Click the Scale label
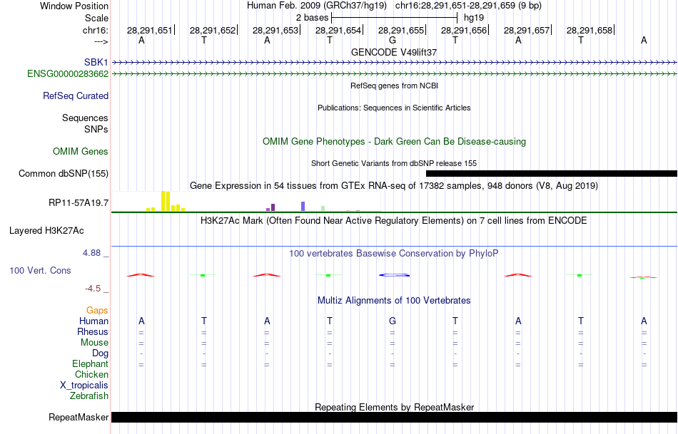 [x=97, y=18]
